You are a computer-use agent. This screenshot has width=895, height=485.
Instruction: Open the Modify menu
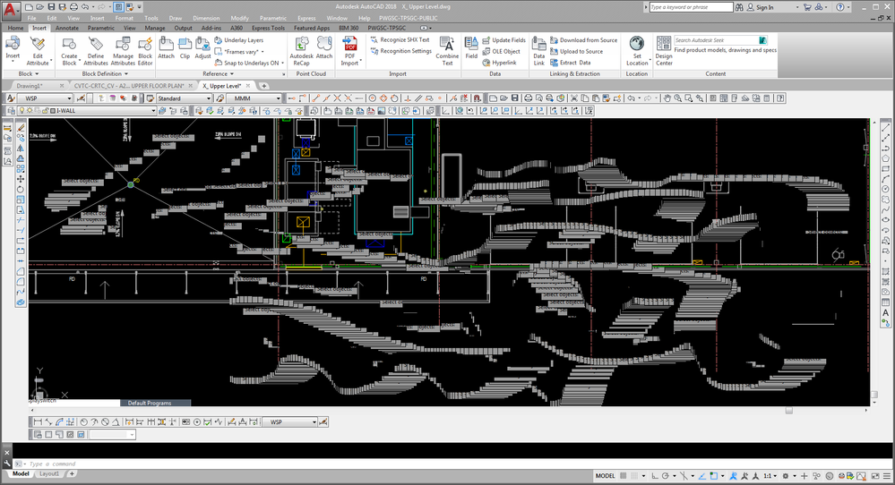[x=239, y=18]
